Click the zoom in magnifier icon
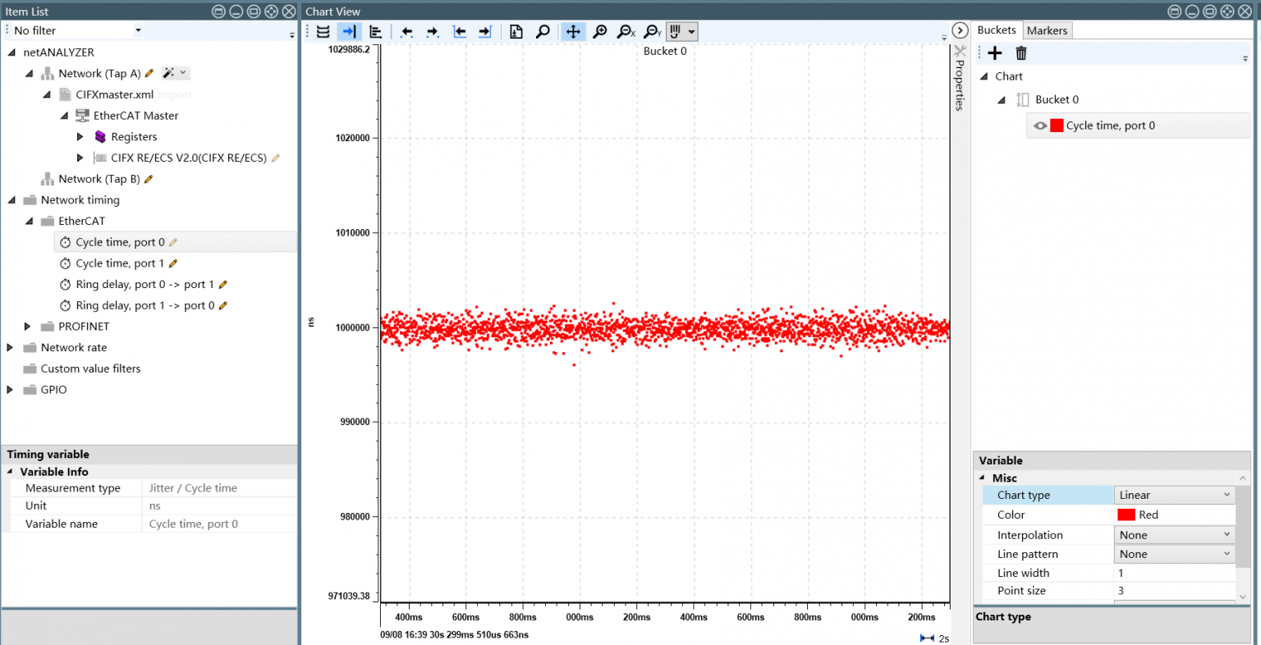The height and width of the screenshot is (645, 1261). [600, 31]
